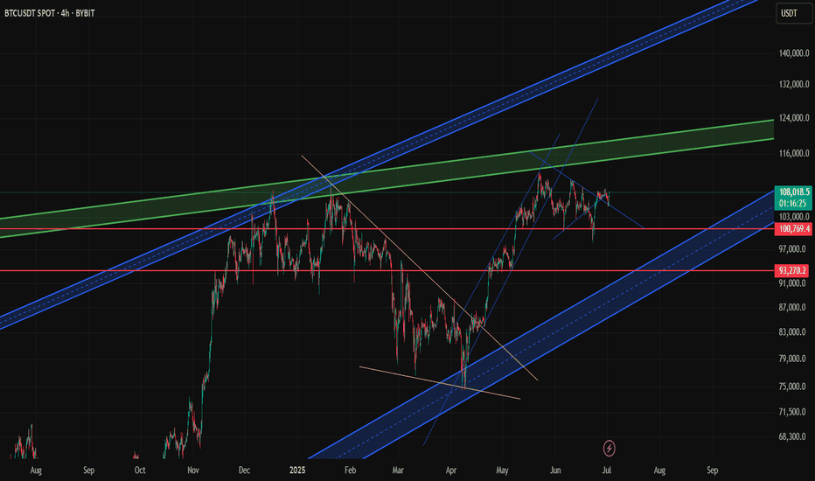Click the 87,000.0 price axis label

(794, 307)
